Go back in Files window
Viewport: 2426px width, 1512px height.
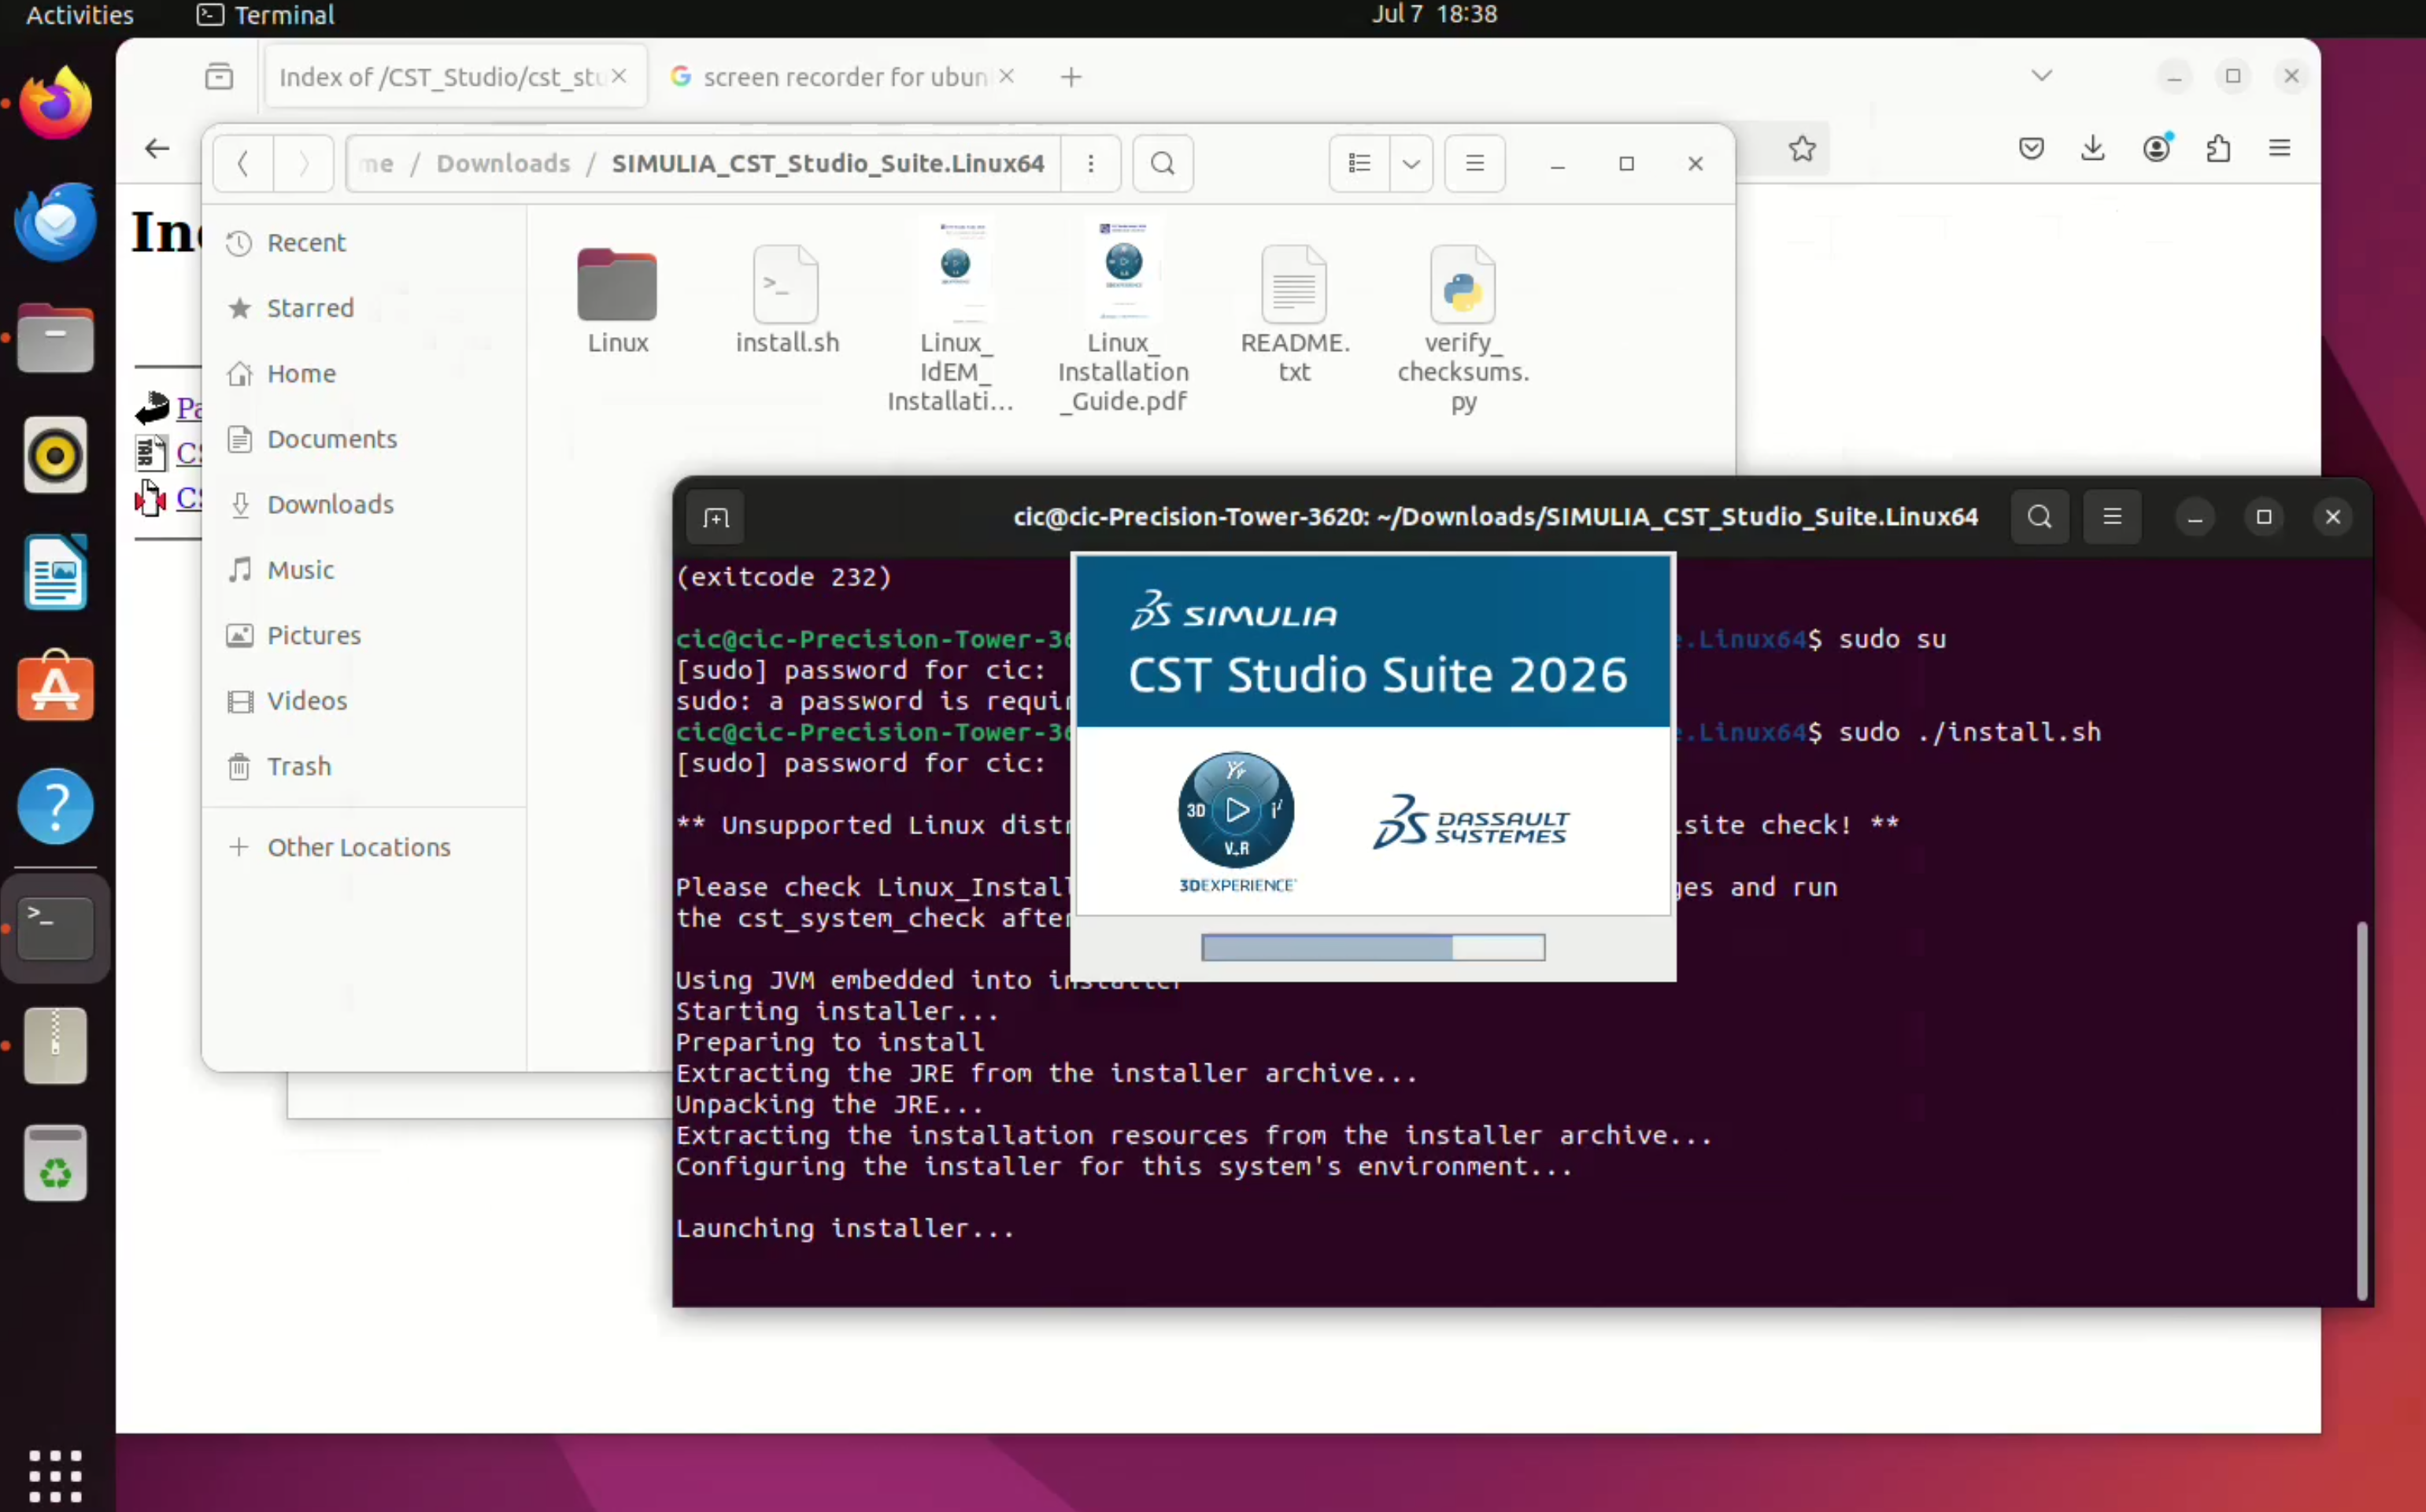pyautogui.click(x=243, y=163)
